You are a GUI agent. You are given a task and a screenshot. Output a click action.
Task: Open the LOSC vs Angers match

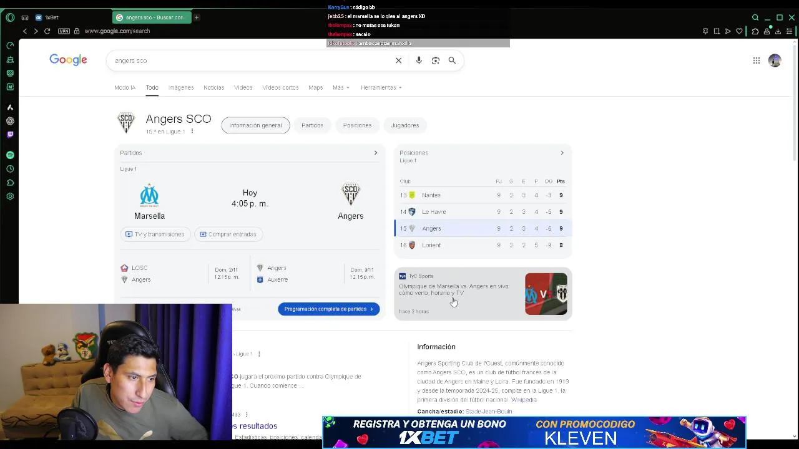point(182,274)
